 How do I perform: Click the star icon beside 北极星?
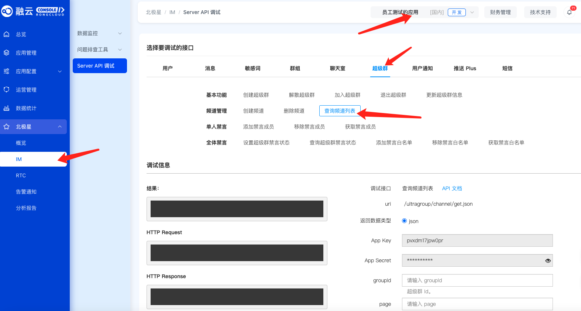click(x=6, y=127)
